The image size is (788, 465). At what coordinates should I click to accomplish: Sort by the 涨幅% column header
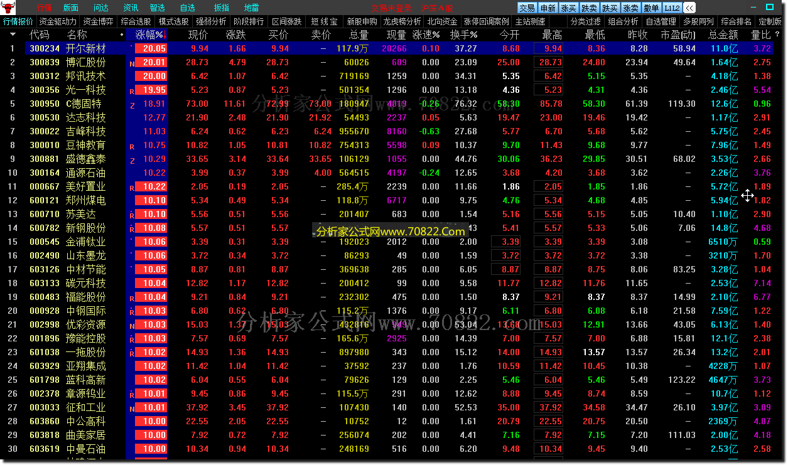click(150, 35)
